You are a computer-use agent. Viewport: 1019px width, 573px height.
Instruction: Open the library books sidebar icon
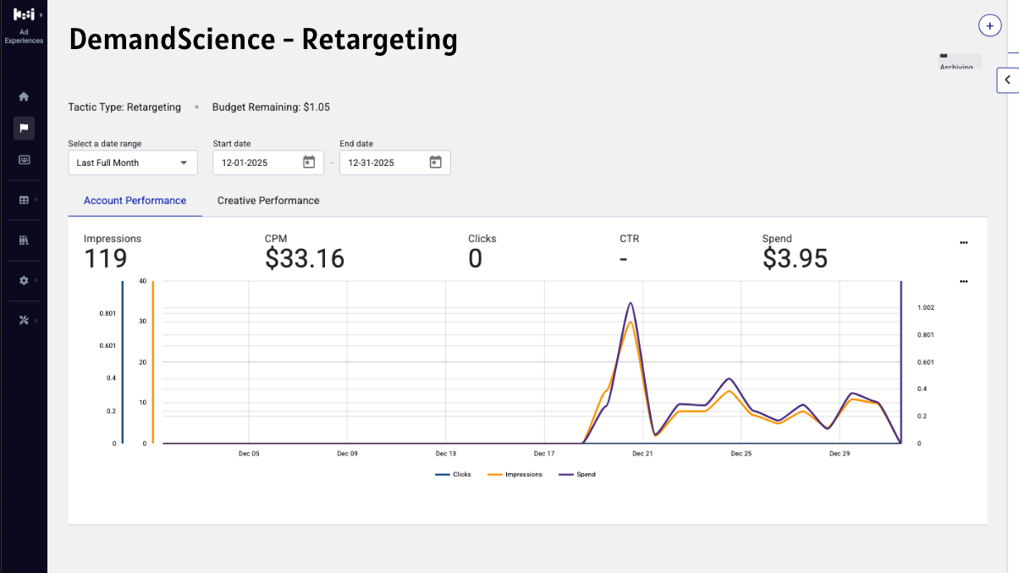click(x=24, y=240)
